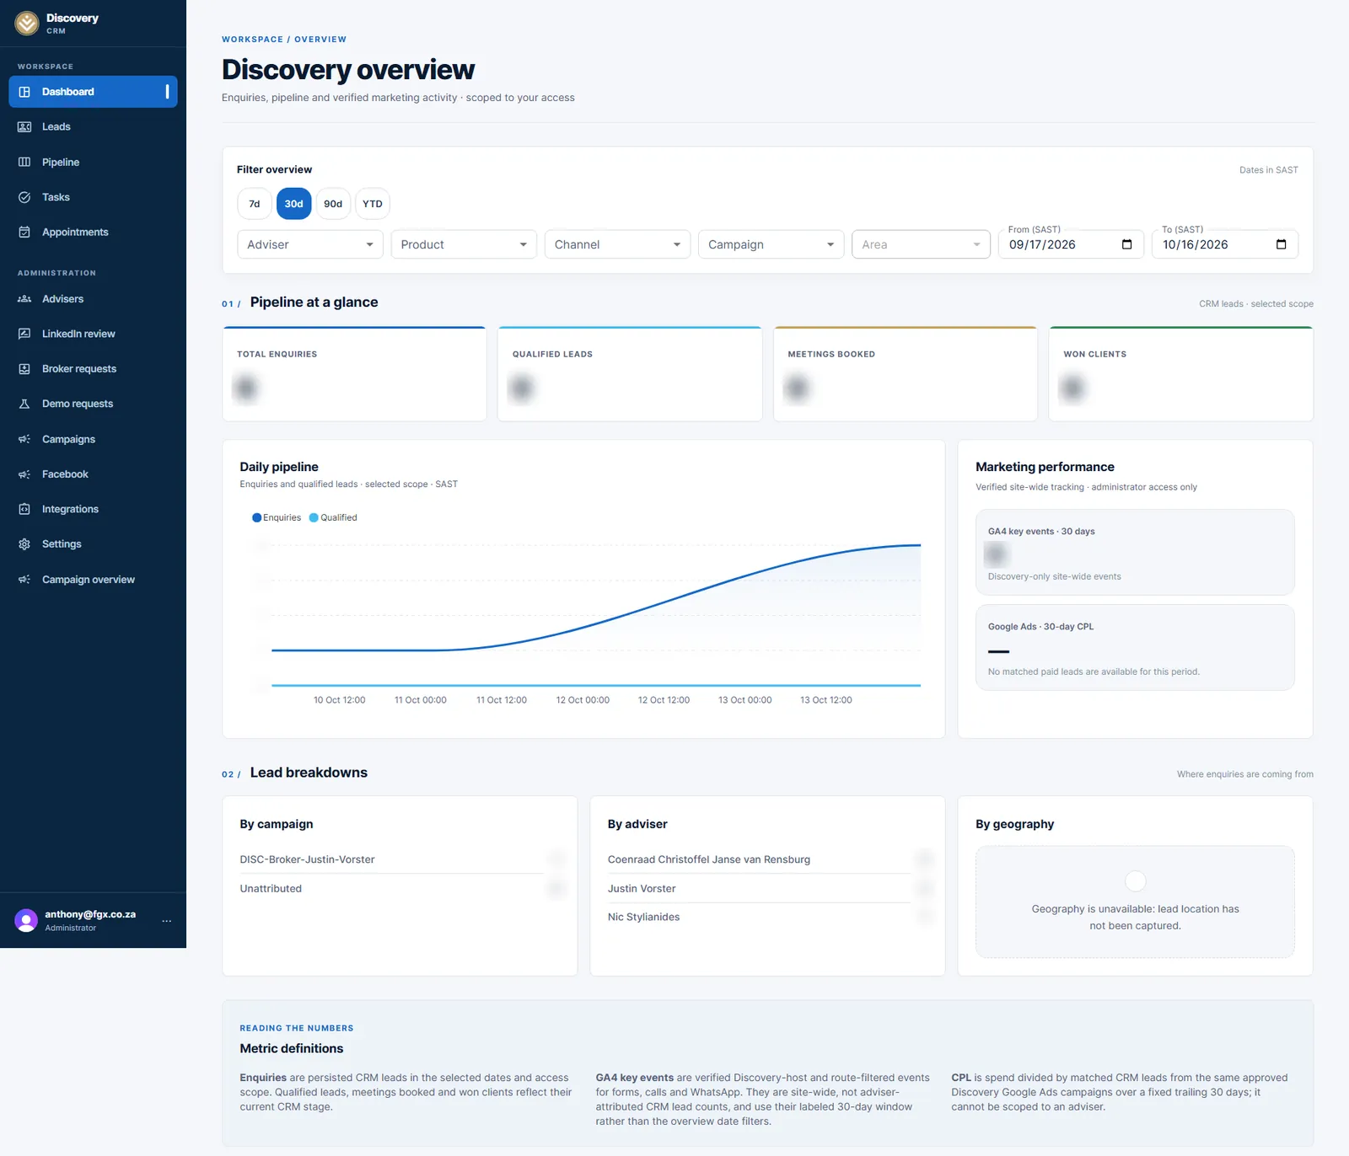This screenshot has height=1156, width=1349.
Task: Open Leads via its sidebar icon
Action: [x=24, y=126]
